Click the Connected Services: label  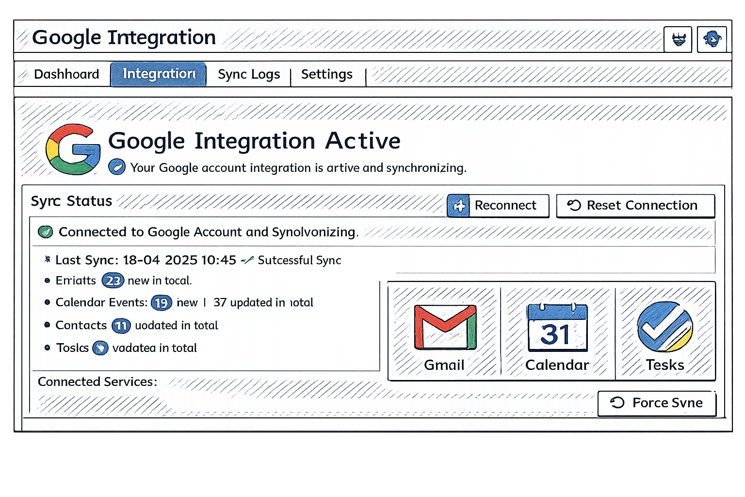click(x=97, y=382)
